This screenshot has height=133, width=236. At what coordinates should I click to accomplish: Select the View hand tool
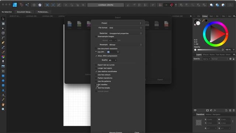point(3,104)
